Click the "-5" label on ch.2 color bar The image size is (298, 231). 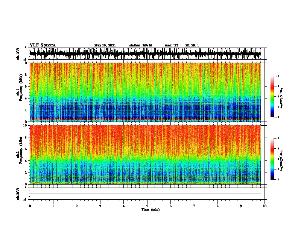click(278, 159)
